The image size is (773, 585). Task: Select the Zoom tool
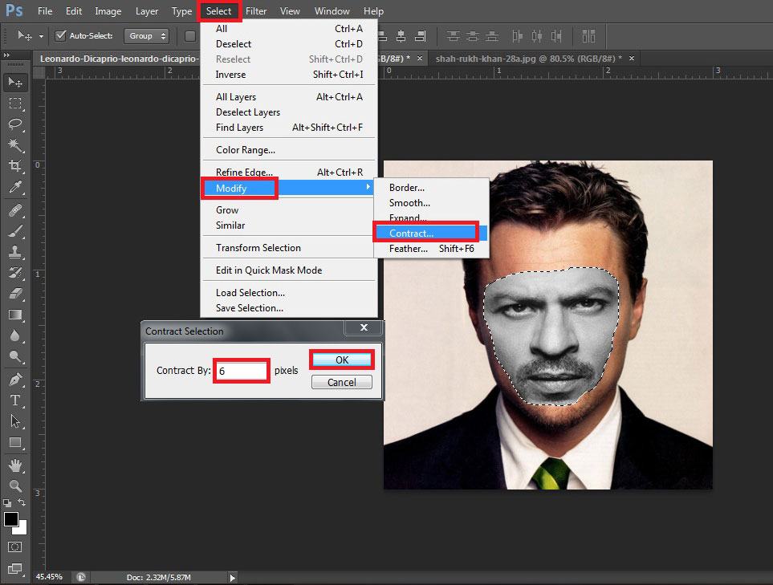15,486
